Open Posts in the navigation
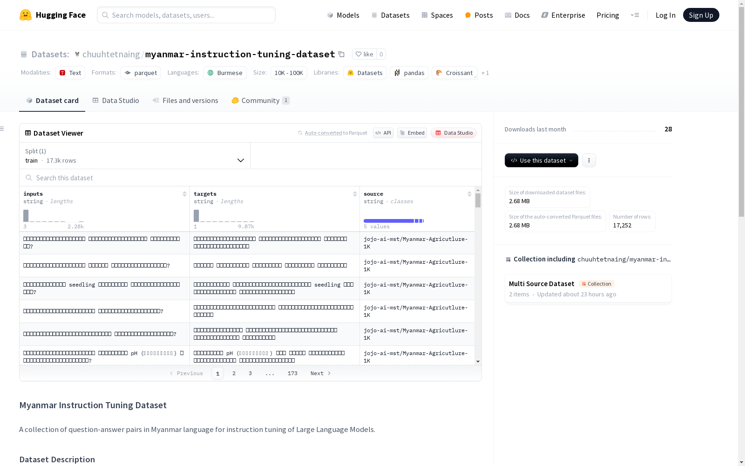 479,15
